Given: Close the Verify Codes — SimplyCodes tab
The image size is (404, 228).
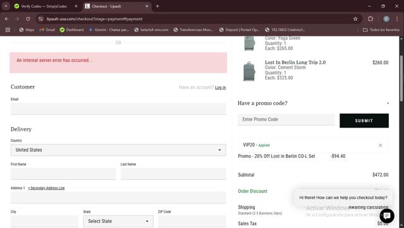Looking at the screenshot, I should pyautogui.click(x=76, y=6).
